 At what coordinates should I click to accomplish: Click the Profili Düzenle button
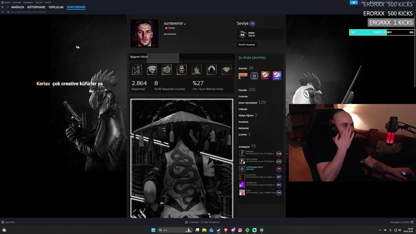[247, 45]
